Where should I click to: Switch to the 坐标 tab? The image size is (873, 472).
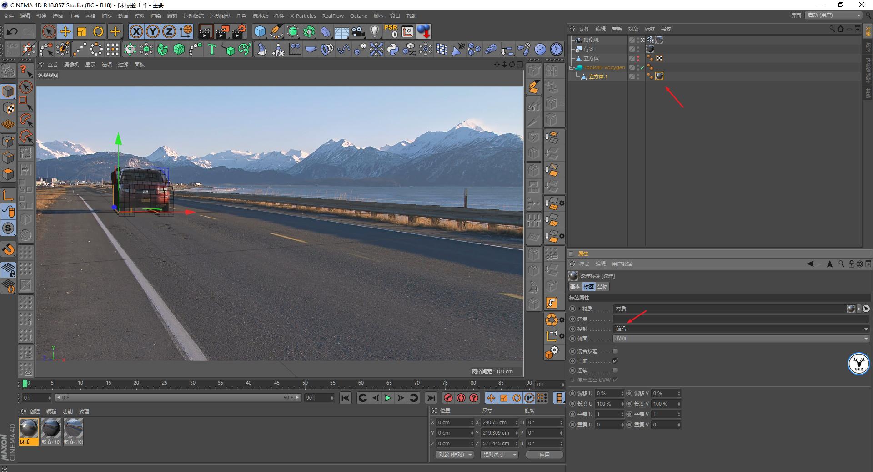pyautogui.click(x=602, y=286)
